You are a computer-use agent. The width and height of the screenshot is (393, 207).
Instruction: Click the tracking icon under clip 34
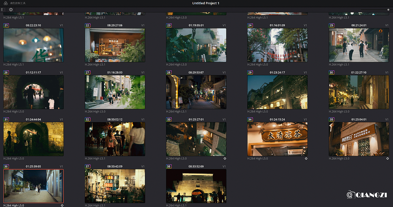(306, 158)
